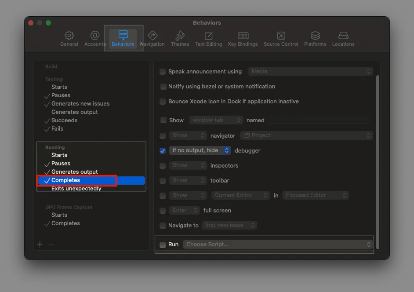Image resolution: width=414 pixels, height=292 pixels.
Task: Open the Locations preferences pane
Action: 343,39
